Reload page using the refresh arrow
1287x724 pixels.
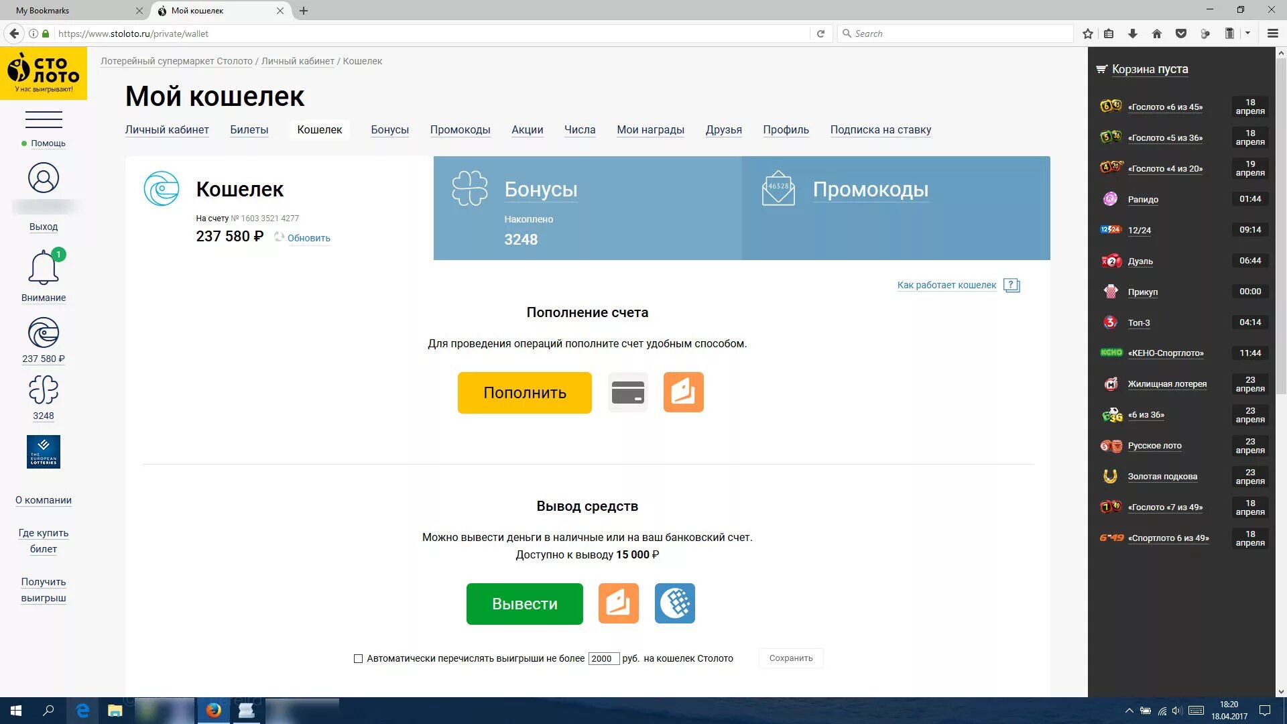pyautogui.click(x=820, y=34)
